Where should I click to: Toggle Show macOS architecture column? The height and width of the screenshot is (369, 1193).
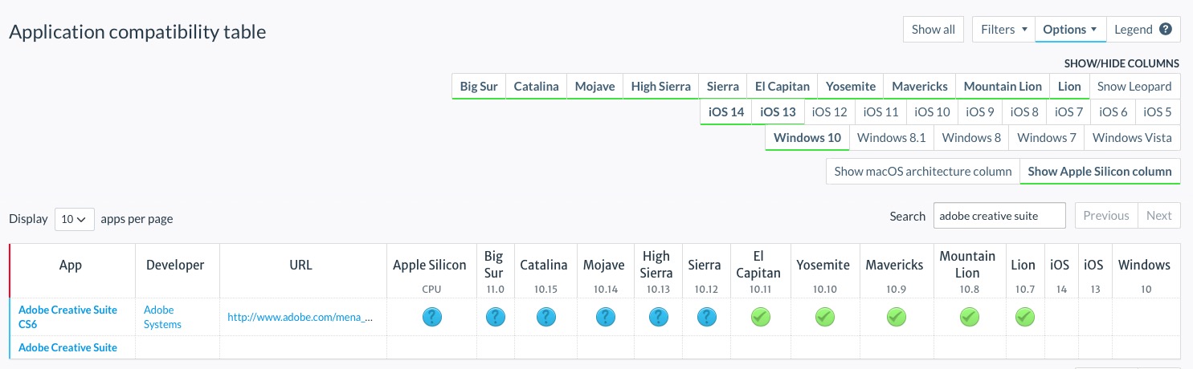click(922, 171)
